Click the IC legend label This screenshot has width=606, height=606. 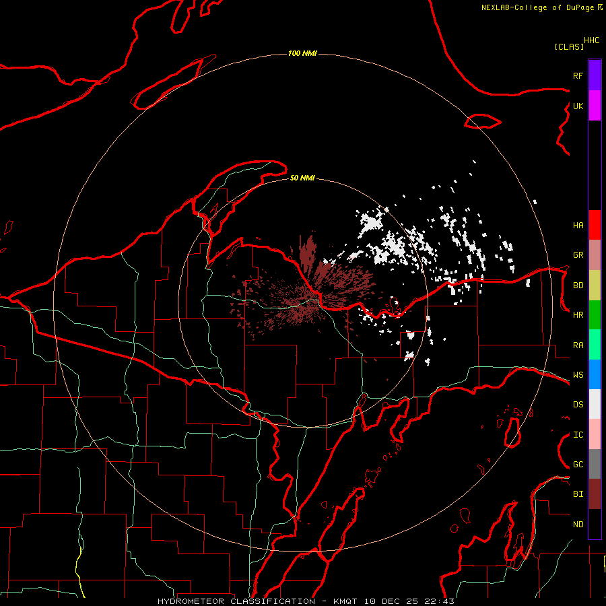[578, 435]
